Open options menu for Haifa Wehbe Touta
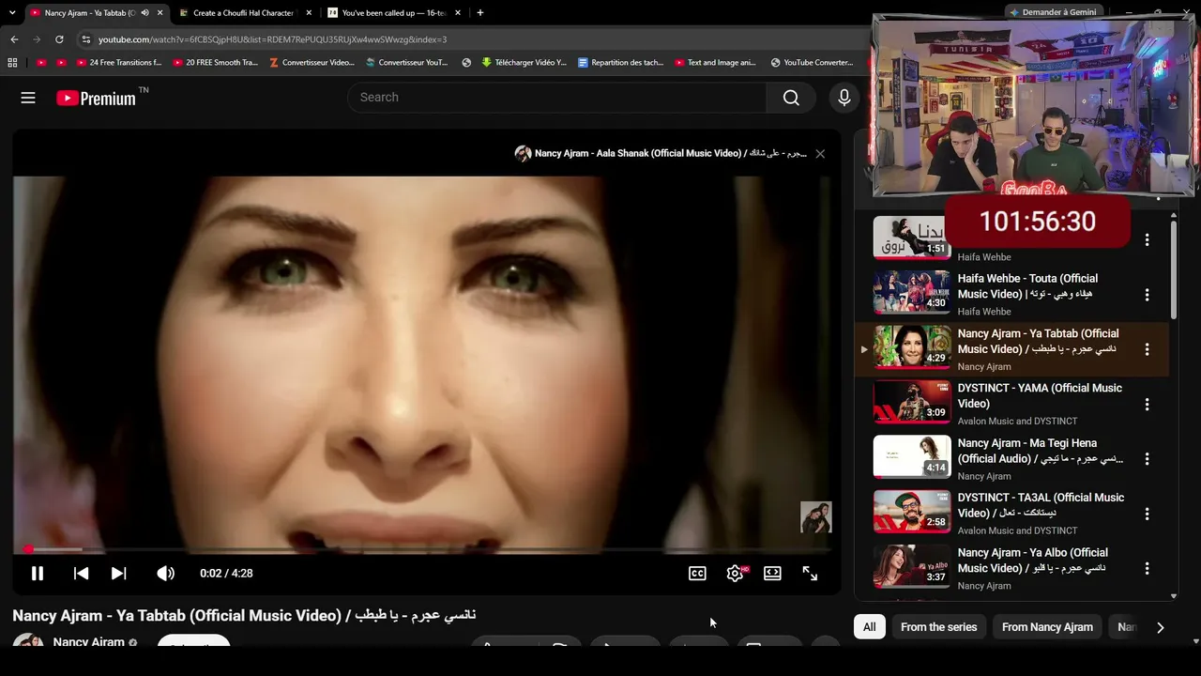This screenshot has width=1201, height=676. click(1147, 295)
